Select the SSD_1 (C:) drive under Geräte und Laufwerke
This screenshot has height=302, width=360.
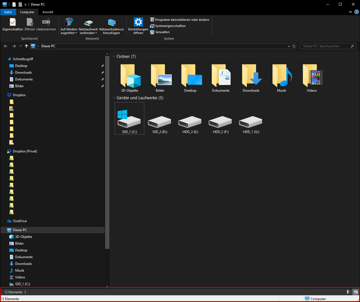(x=129, y=118)
